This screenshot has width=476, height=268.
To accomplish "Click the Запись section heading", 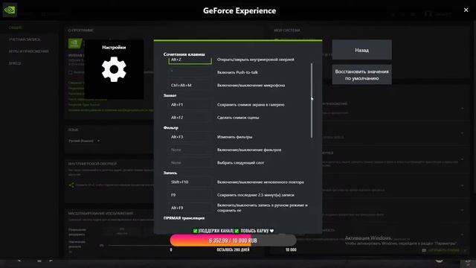I will pos(170,173).
